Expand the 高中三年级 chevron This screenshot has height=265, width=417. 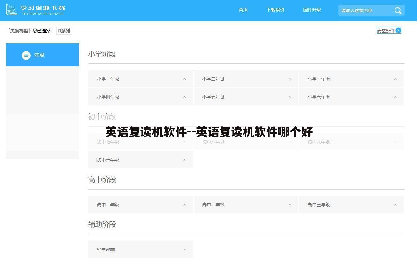[x=395, y=205]
